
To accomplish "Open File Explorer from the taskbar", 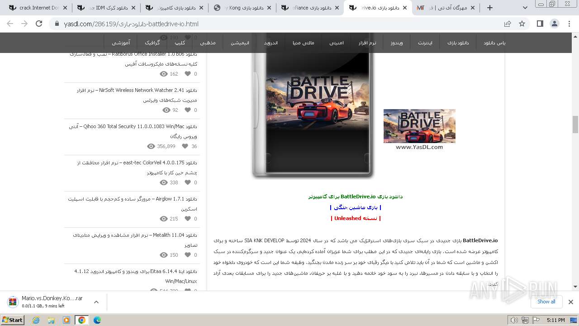I will (51, 320).
